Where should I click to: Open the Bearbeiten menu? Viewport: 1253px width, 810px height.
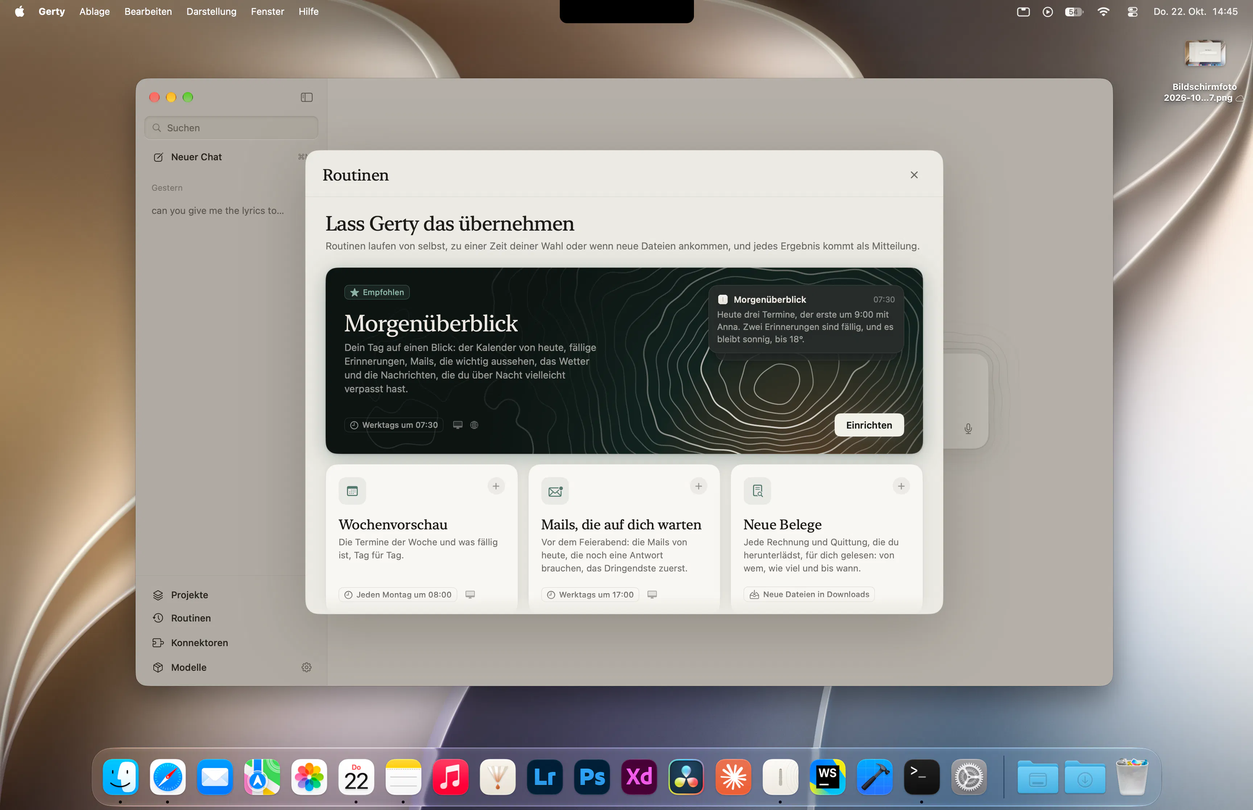tap(148, 12)
